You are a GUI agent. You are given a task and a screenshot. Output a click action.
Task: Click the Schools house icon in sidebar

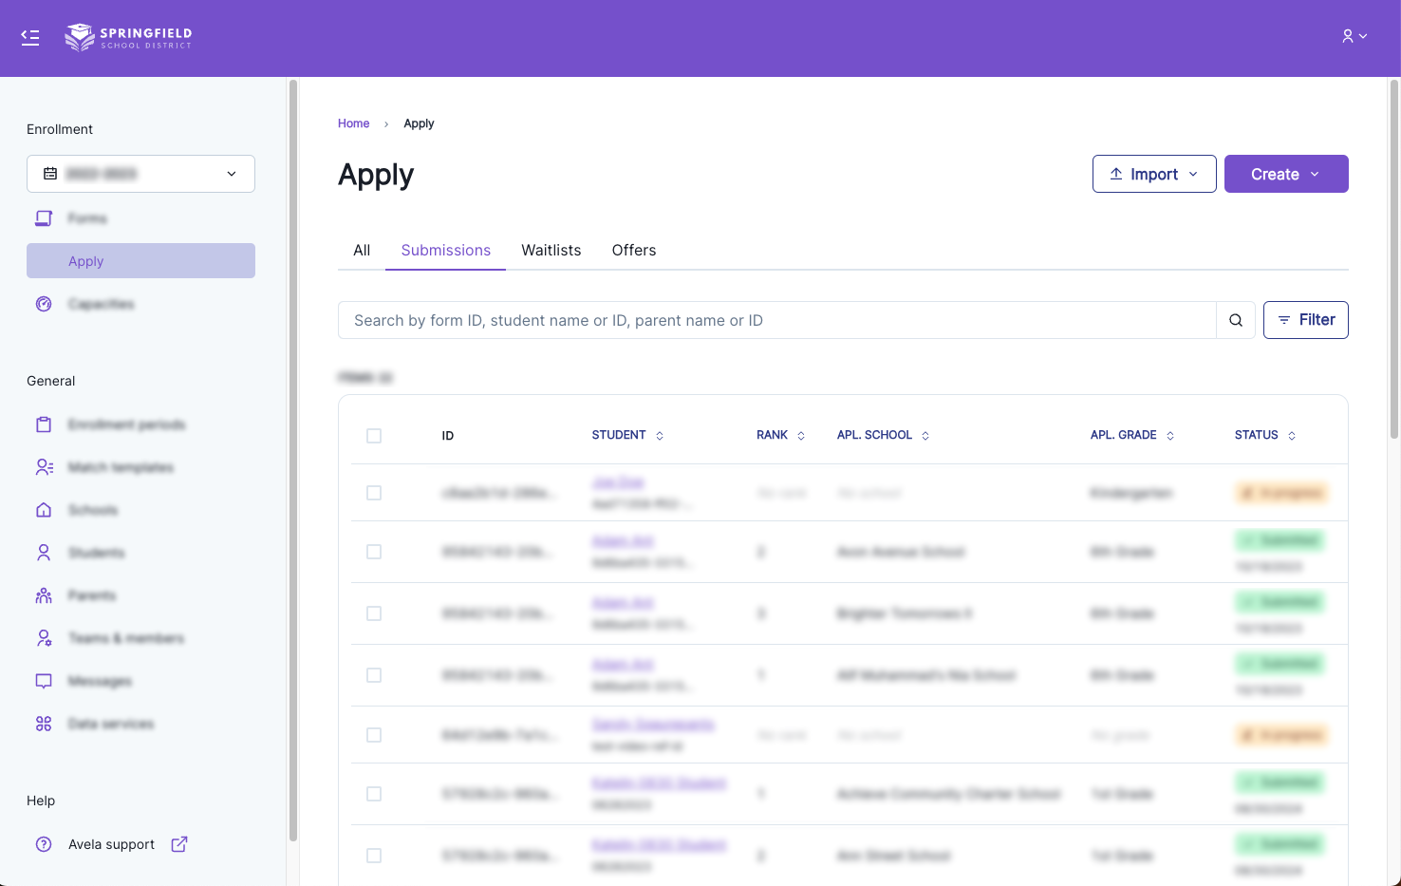click(x=44, y=510)
